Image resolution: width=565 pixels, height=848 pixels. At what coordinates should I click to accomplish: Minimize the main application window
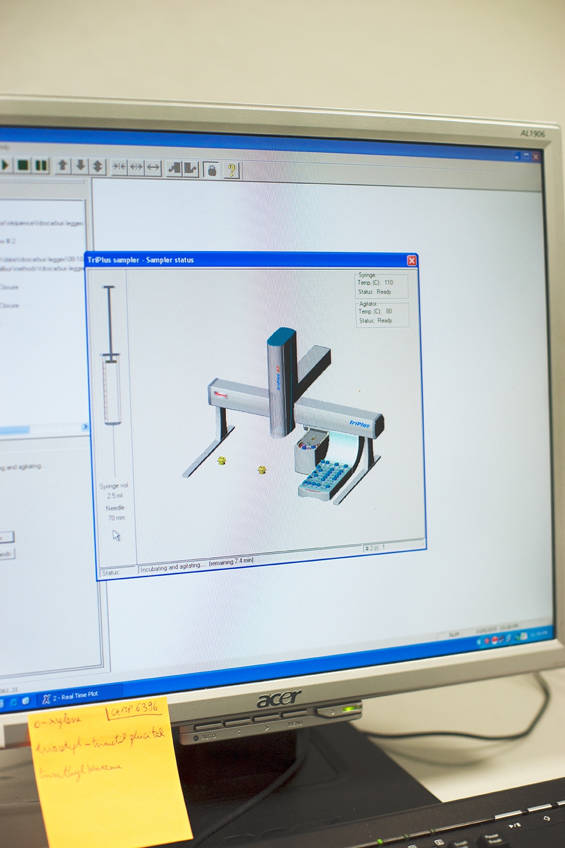coord(517,156)
